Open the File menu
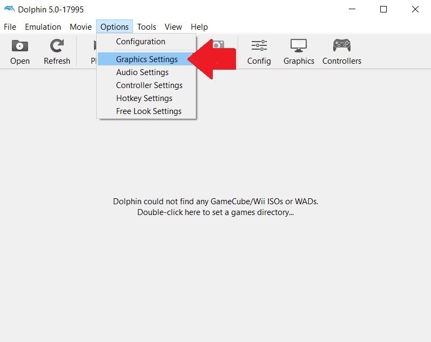431x342 pixels. tap(10, 26)
